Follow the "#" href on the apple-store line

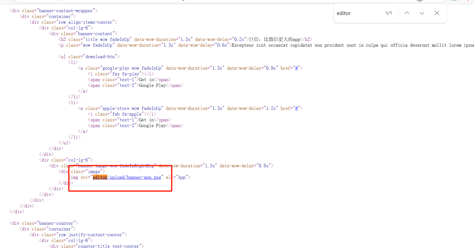point(297,108)
